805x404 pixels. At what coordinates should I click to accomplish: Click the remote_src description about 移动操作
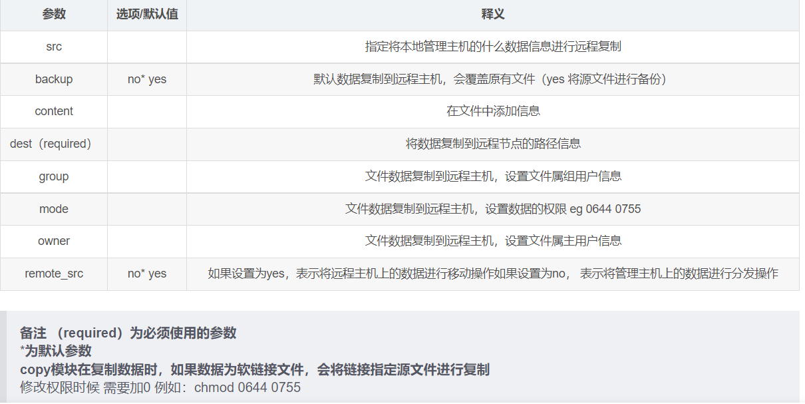coord(493,274)
